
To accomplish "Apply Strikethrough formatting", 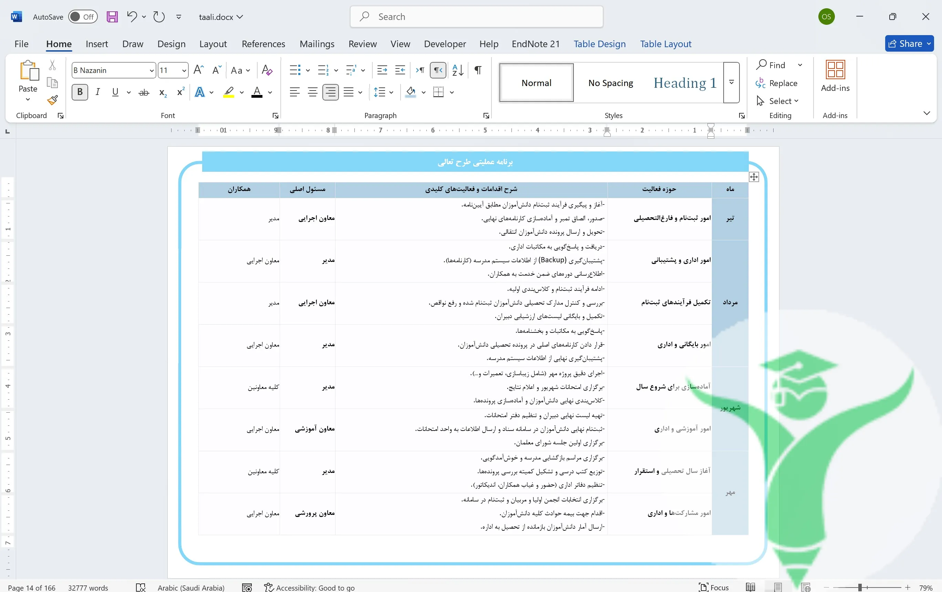I will tap(144, 93).
